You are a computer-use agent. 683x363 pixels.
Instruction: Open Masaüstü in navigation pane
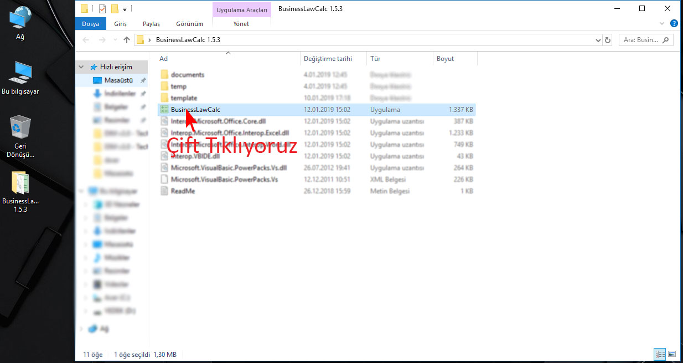[118, 80]
